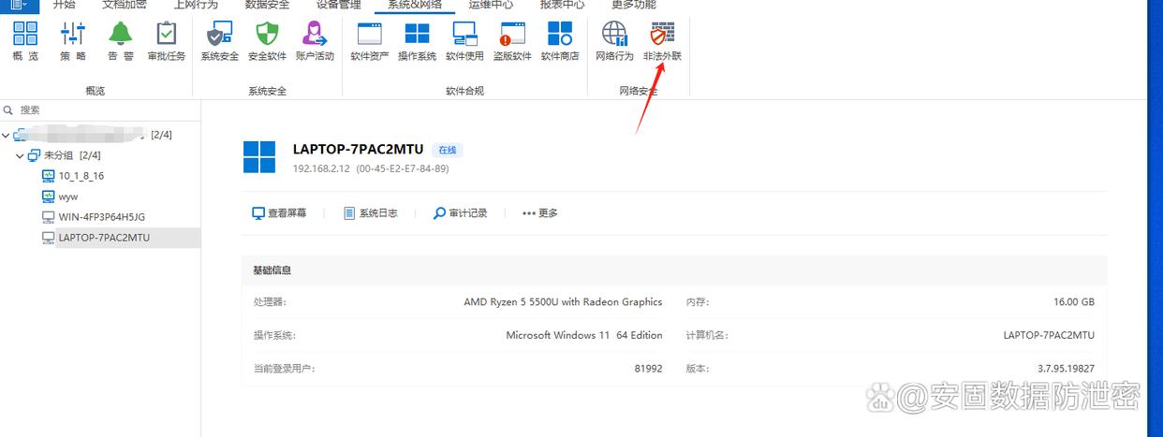This screenshot has width=1163, height=437.
Task: Click the 查看屏幕 view screen button
Action: point(279,213)
